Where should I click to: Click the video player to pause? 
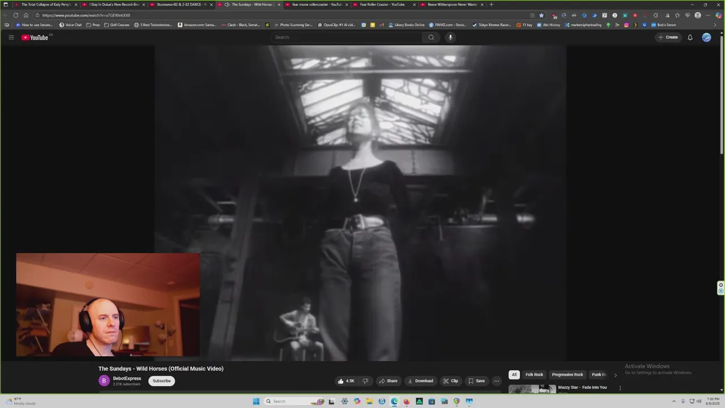(360, 203)
